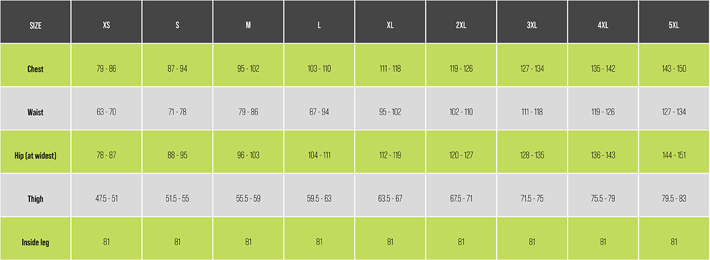The image size is (710, 260).
Task: Click the SIZE header cell
Action: (35, 25)
